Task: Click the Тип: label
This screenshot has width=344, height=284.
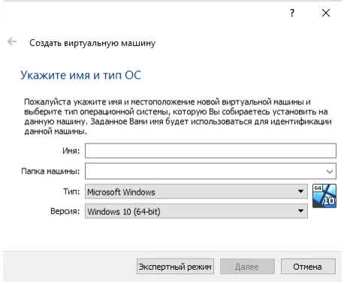Action: tap(71, 192)
